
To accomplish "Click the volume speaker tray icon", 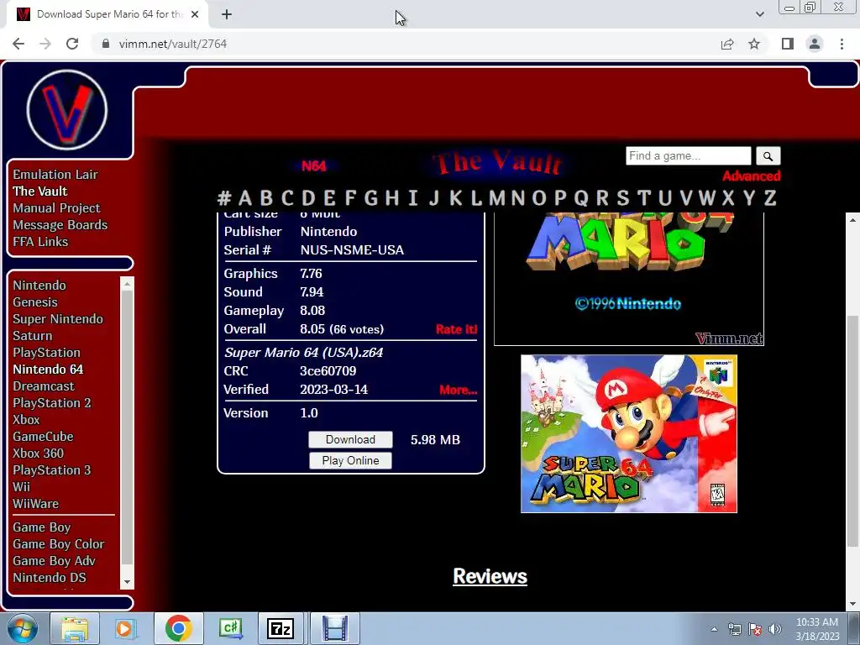I will [775, 629].
